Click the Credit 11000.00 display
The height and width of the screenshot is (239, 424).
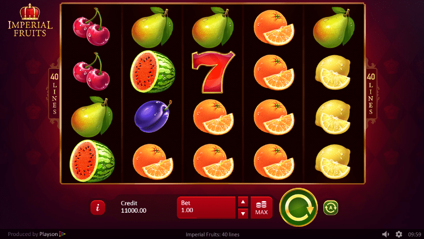coord(133,207)
